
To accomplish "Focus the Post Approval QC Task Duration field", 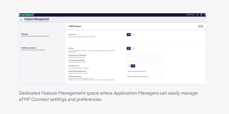I will tap(145, 60).
